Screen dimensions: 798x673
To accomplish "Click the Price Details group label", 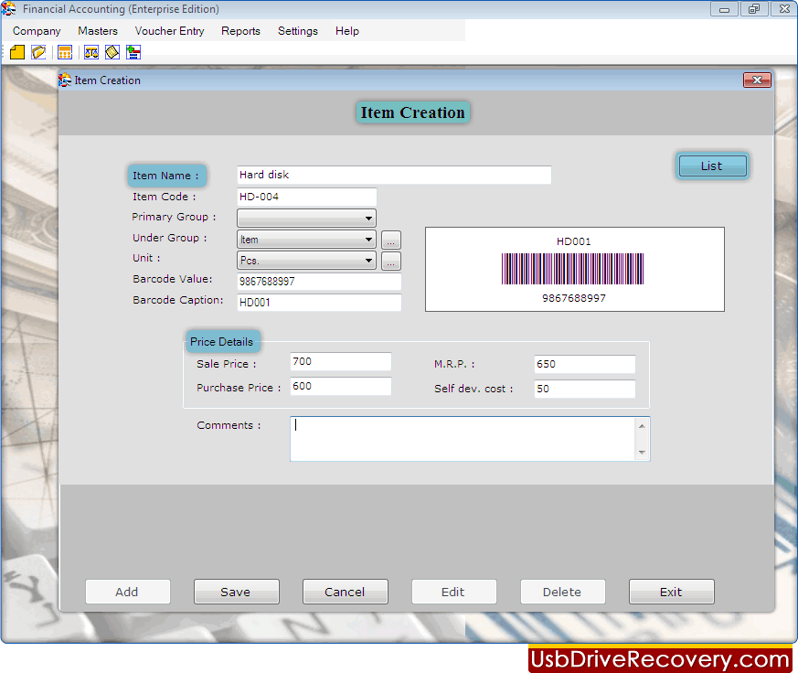I will point(222,342).
